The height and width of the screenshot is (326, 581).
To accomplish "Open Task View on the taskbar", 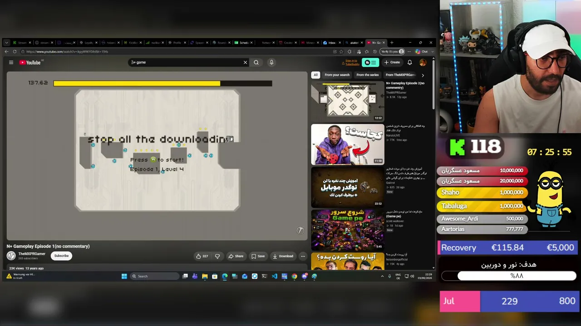I will pos(185,276).
